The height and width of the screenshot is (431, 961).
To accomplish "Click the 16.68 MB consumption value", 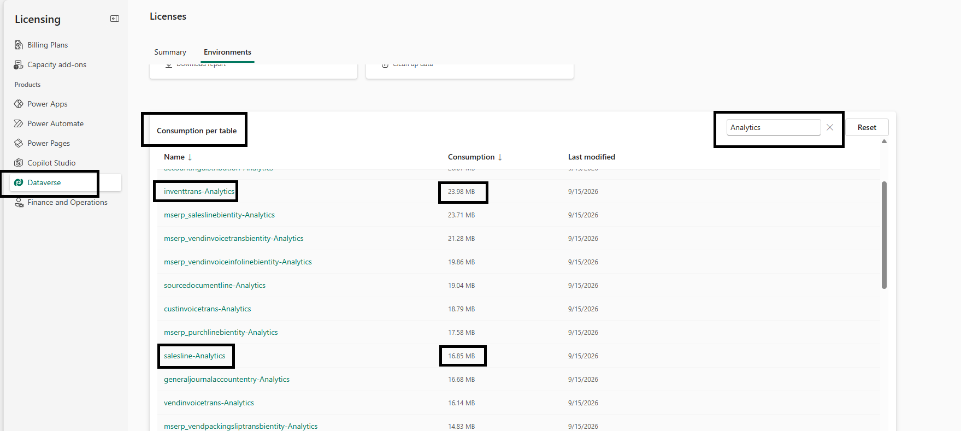I will click(461, 380).
